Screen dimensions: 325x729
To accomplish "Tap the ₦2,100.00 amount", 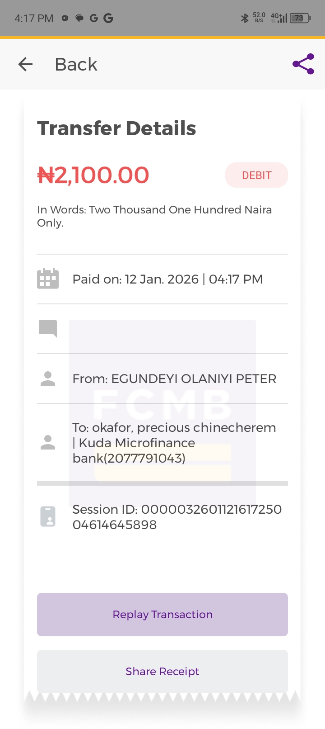I will pyautogui.click(x=93, y=175).
